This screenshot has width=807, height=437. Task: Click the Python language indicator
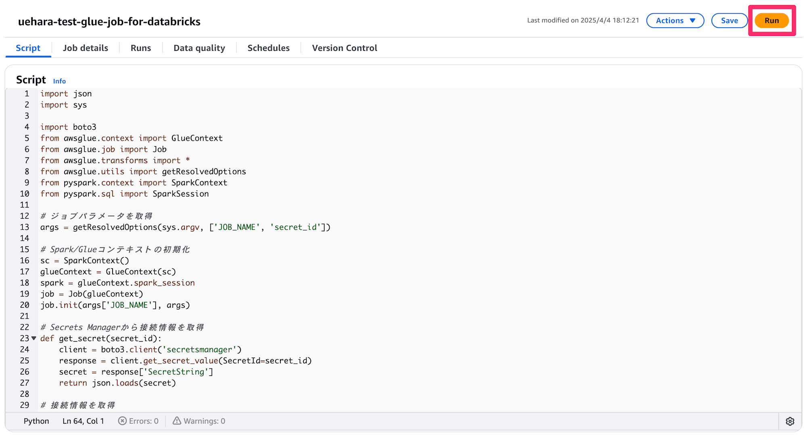(x=36, y=421)
